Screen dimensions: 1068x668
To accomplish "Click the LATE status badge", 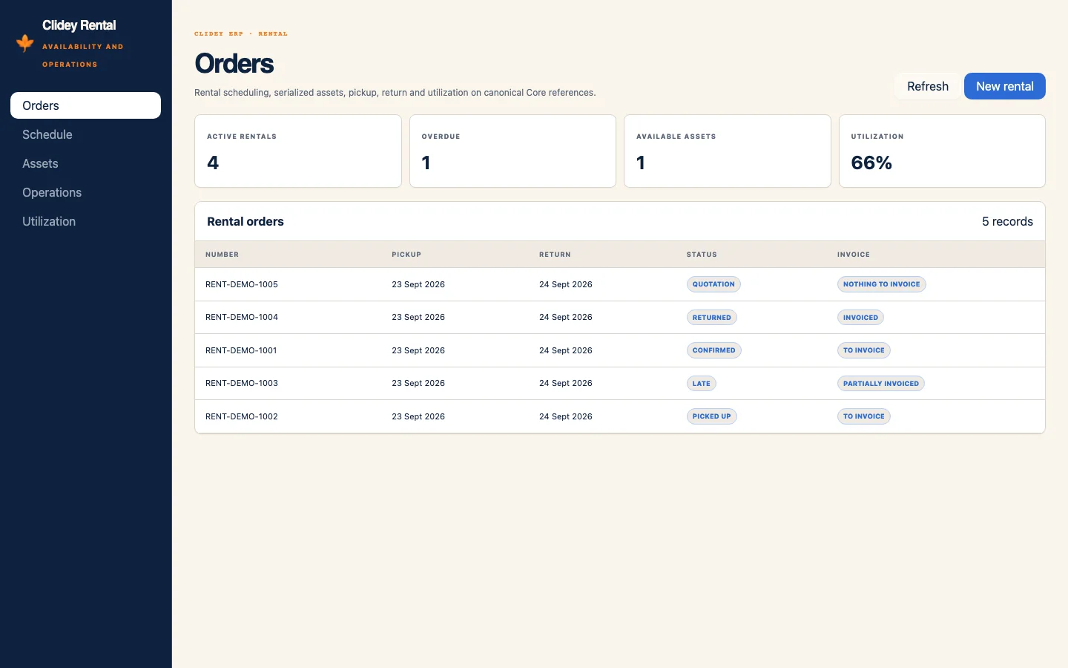I will coord(702,384).
